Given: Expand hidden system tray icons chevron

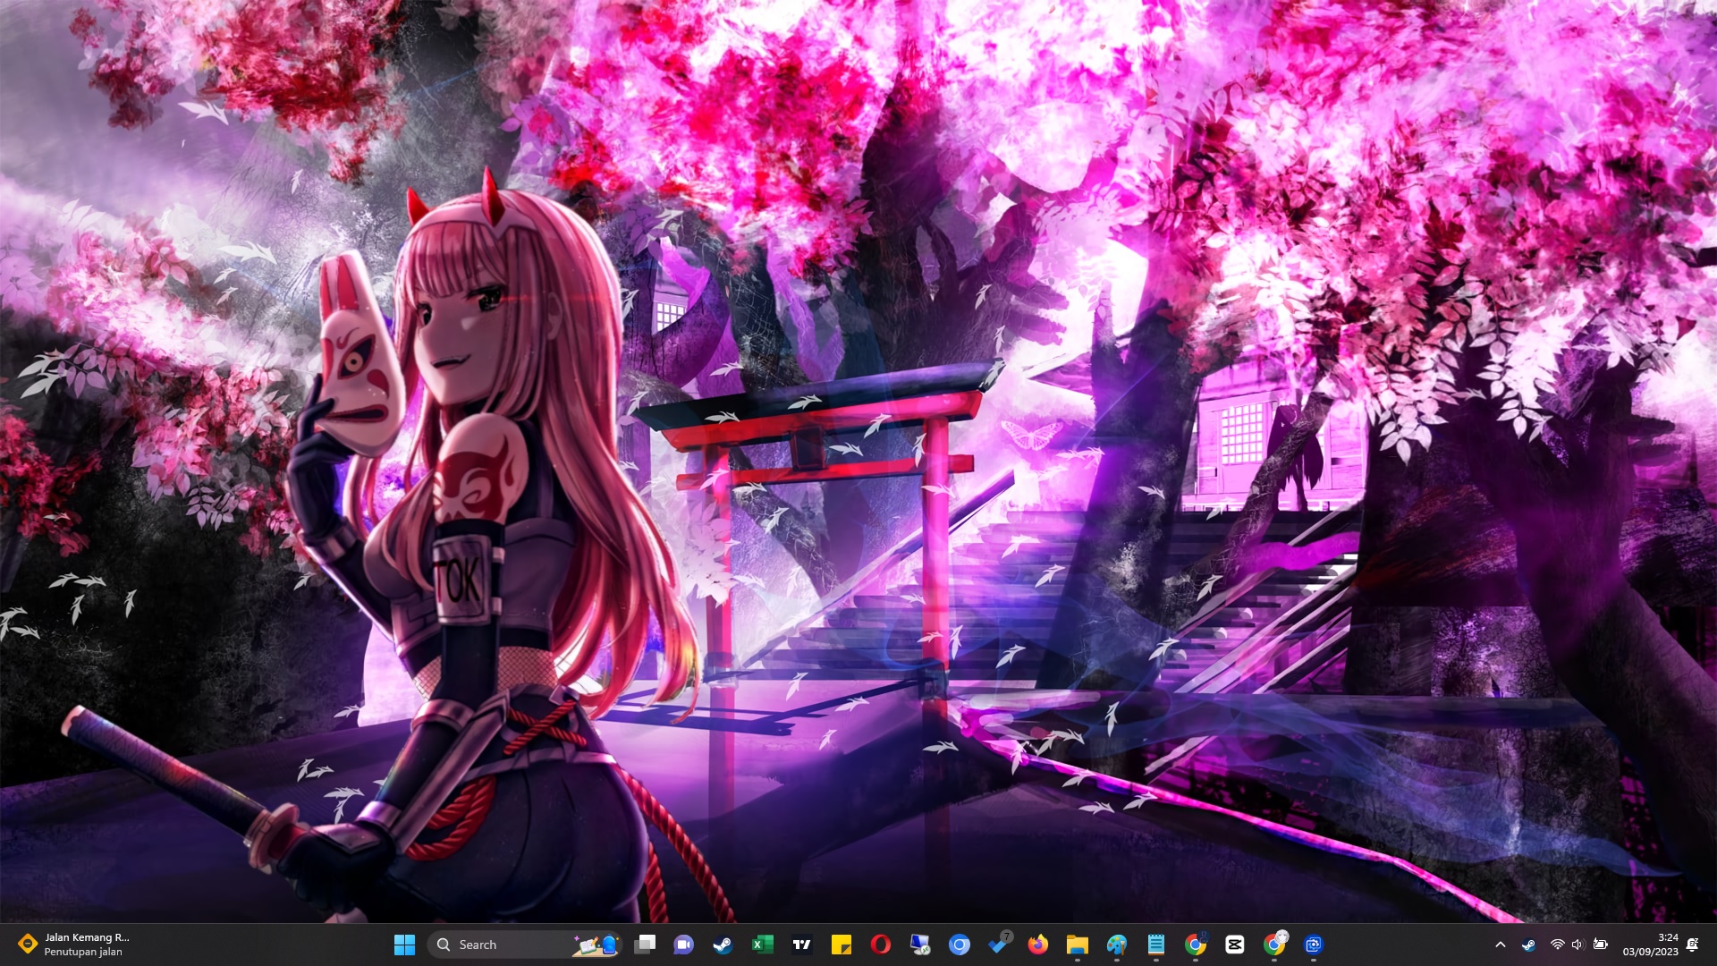Looking at the screenshot, I should click(x=1501, y=945).
